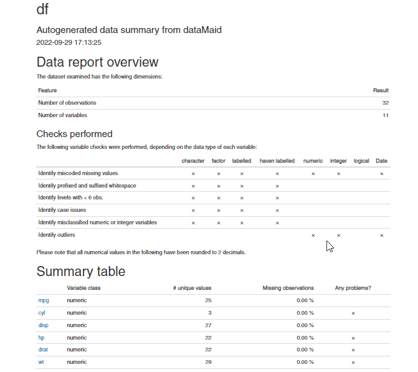This screenshot has width=418, height=372.
Task: Open the disp variable link
Action: click(43, 325)
